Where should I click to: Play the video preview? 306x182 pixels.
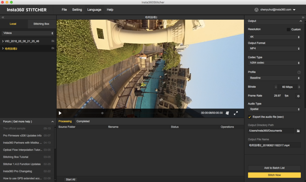point(60,113)
